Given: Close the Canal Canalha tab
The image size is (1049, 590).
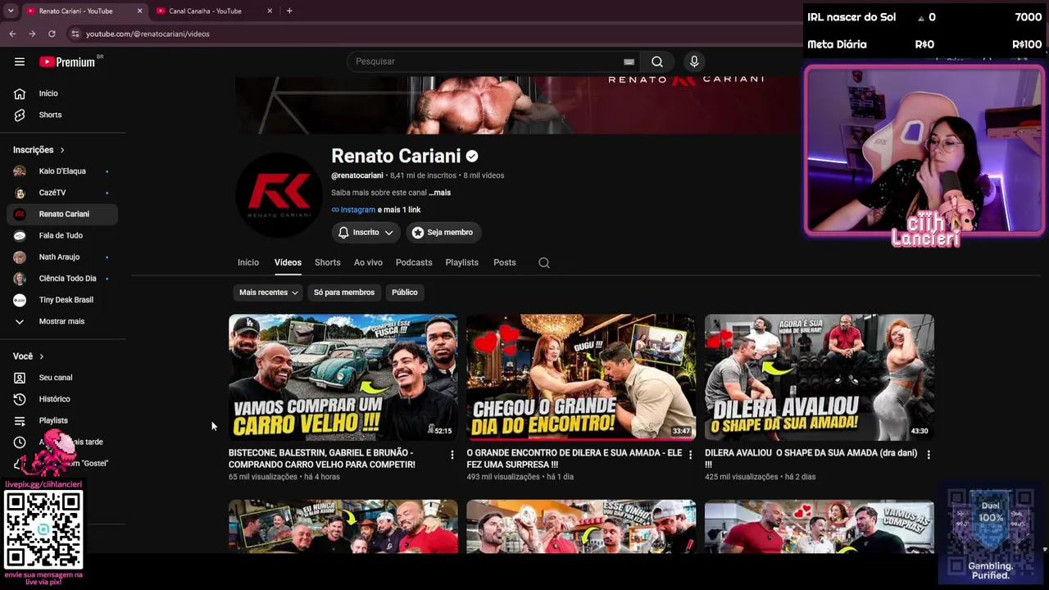Looking at the screenshot, I should 270,11.
